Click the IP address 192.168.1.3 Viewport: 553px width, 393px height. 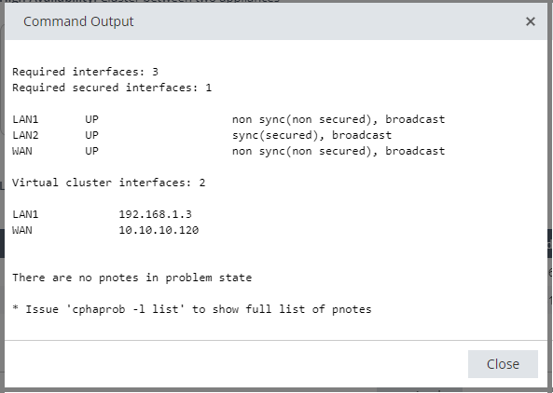tap(155, 214)
